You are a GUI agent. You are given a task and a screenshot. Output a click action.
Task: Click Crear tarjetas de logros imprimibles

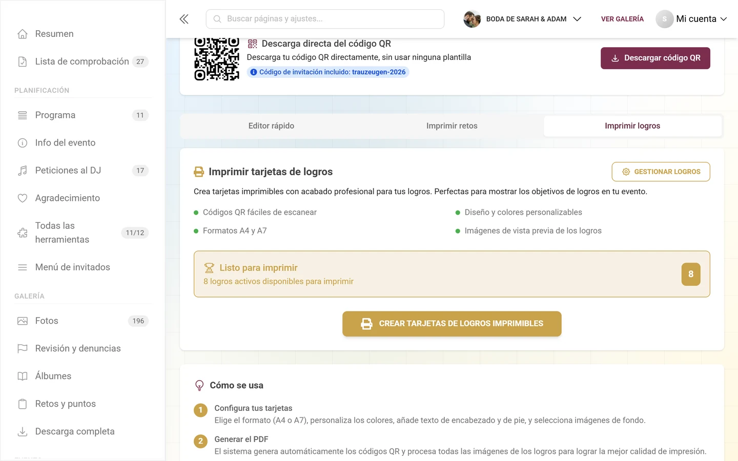(x=452, y=324)
